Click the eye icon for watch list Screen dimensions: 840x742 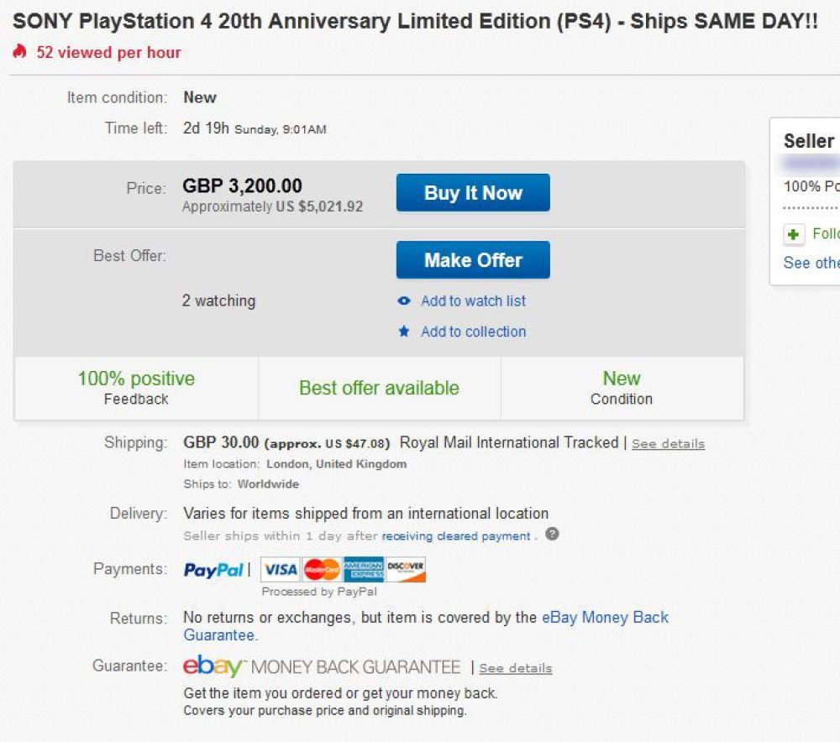404,300
